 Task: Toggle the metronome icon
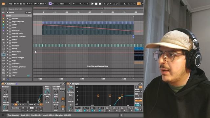coord(35,4)
